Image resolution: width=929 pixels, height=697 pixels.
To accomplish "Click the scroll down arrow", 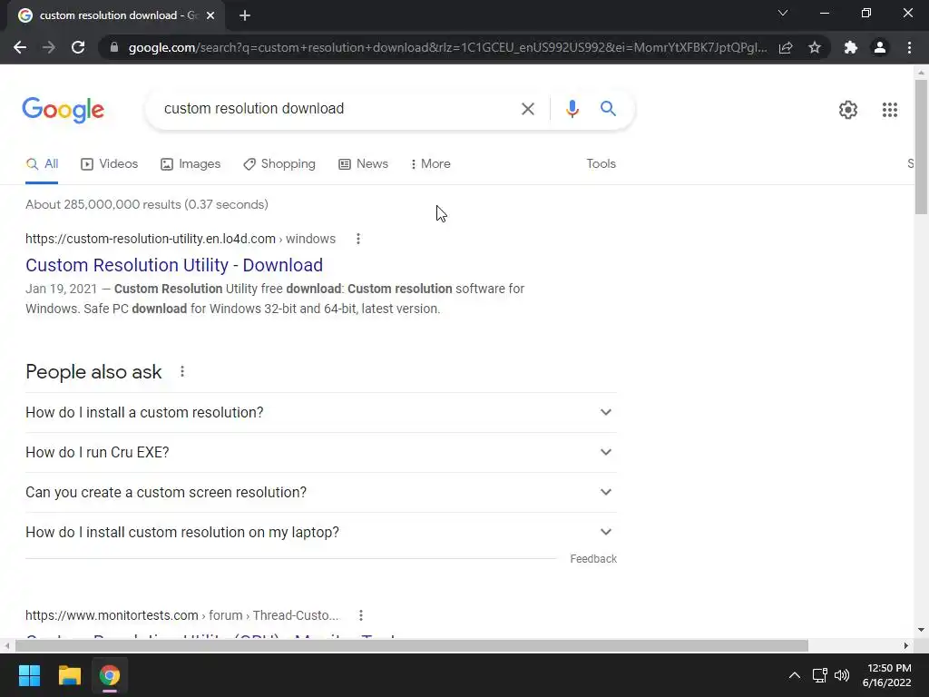I will point(921,630).
